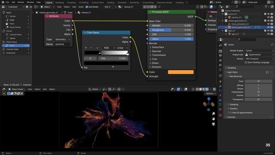Open Attribute Type Geometry dropdown
This screenshot has width=275, height=155.
point(62,39)
